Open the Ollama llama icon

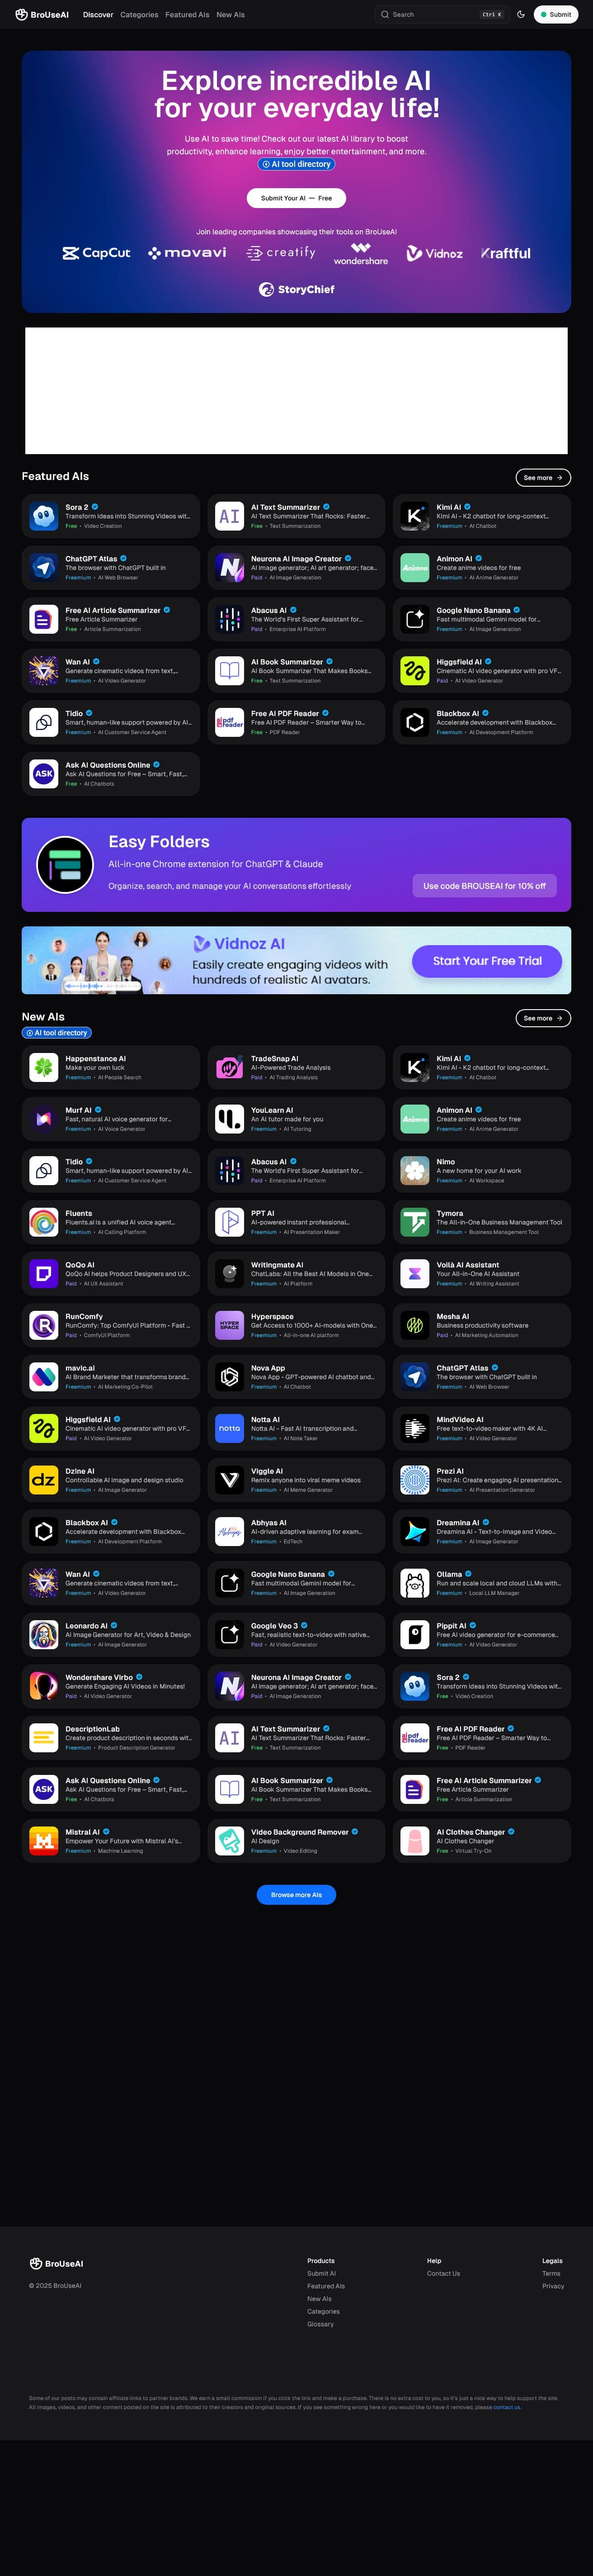pyautogui.click(x=415, y=1584)
